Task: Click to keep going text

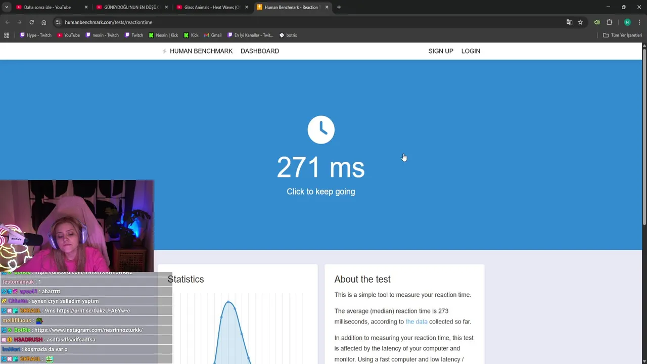Action: click(320, 192)
